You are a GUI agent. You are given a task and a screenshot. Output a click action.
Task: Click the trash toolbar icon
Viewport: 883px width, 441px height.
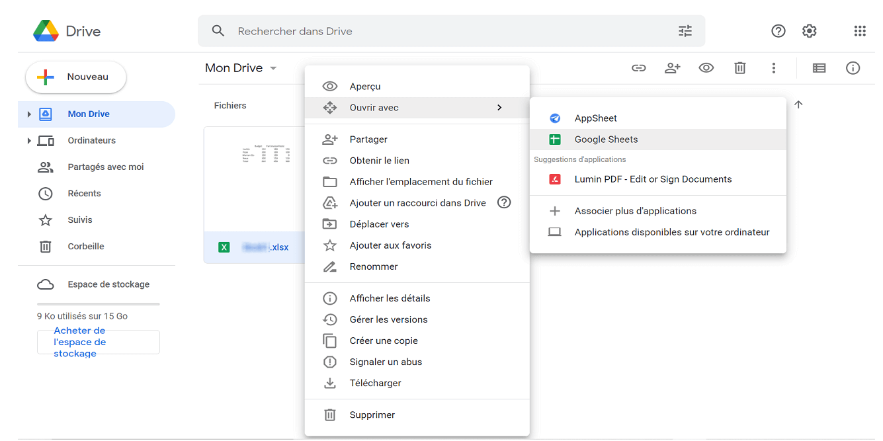point(740,68)
